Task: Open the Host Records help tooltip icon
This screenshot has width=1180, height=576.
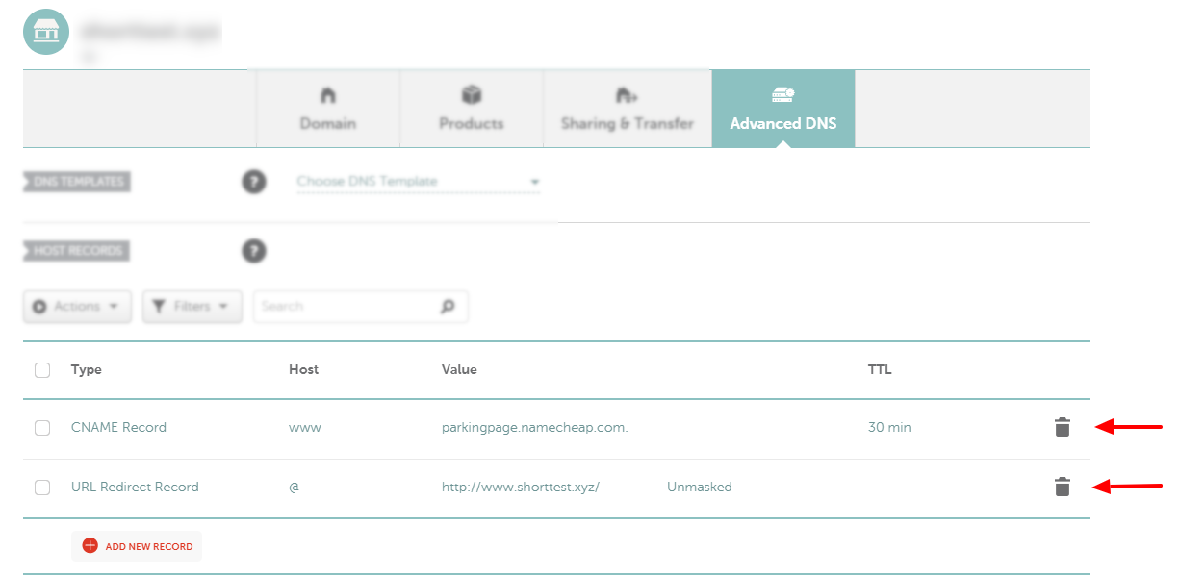Action: 253,251
